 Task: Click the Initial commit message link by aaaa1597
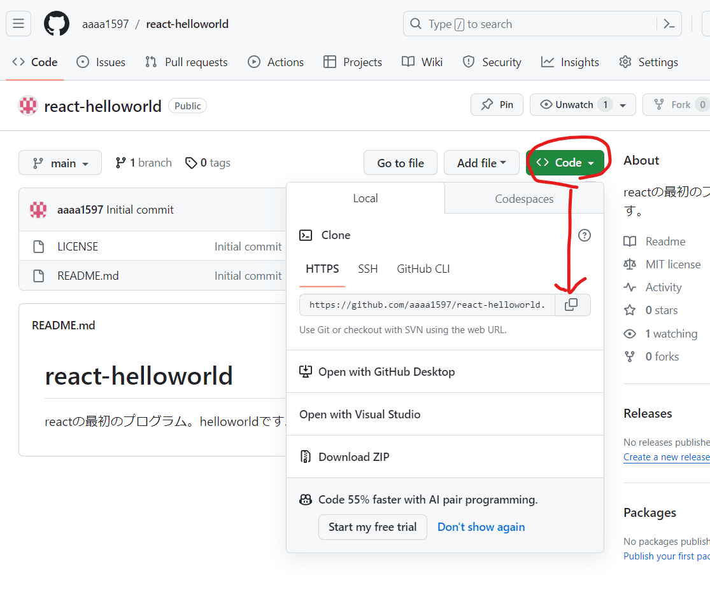coord(139,210)
